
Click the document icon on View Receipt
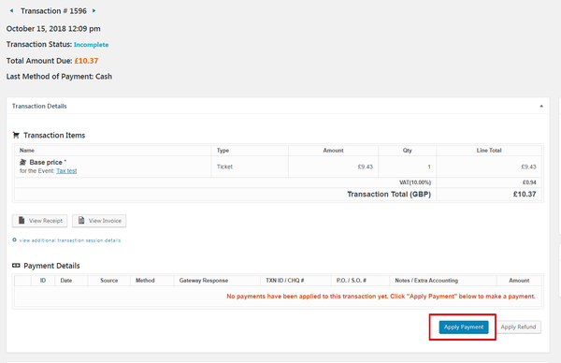tap(22, 220)
